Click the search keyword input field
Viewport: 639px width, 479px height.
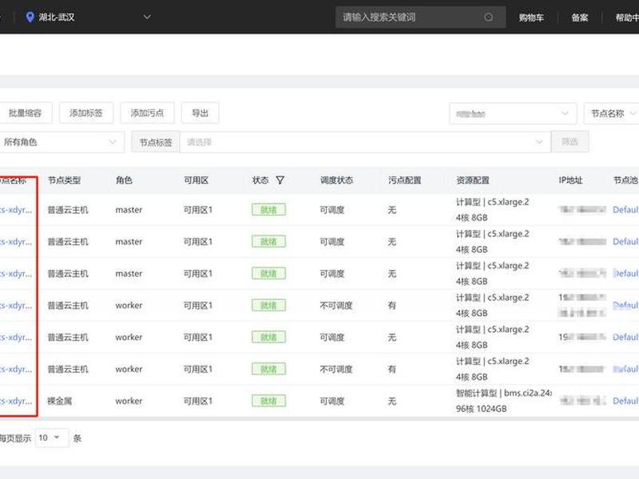pos(420,17)
